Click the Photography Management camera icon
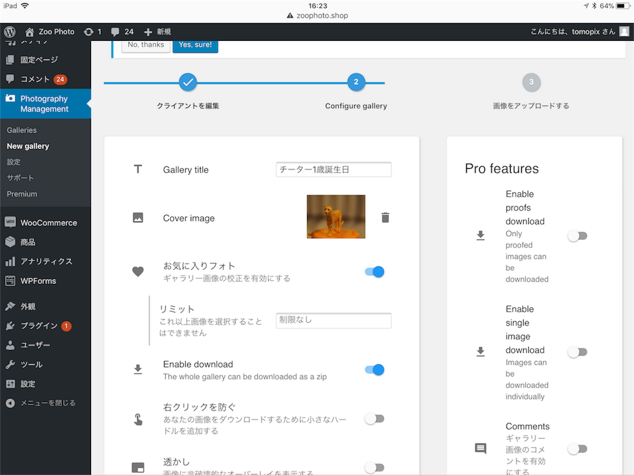The image size is (634, 475). (10, 98)
